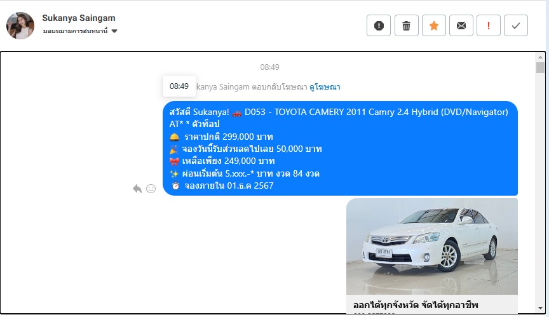Open emoji reaction smiley beside message
The width and height of the screenshot is (549, 317).
point(151,189)
